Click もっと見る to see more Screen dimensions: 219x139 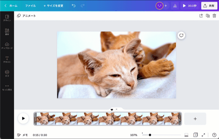pyautogui.click(x=7, y=87)
